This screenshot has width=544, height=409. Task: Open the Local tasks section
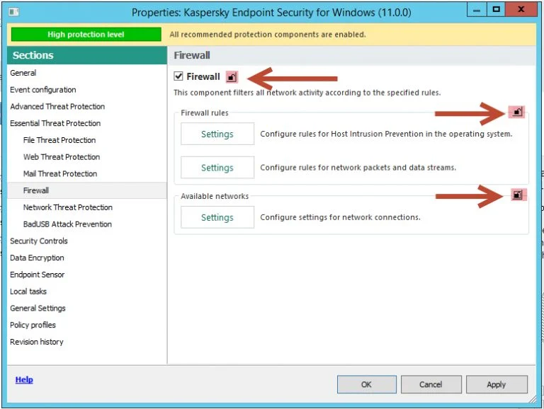(86, 292)
